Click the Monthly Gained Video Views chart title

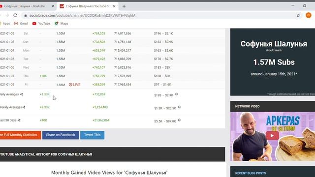point(109,173)
